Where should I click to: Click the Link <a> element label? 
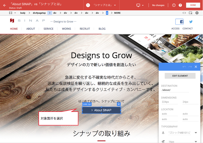point(87,104)
